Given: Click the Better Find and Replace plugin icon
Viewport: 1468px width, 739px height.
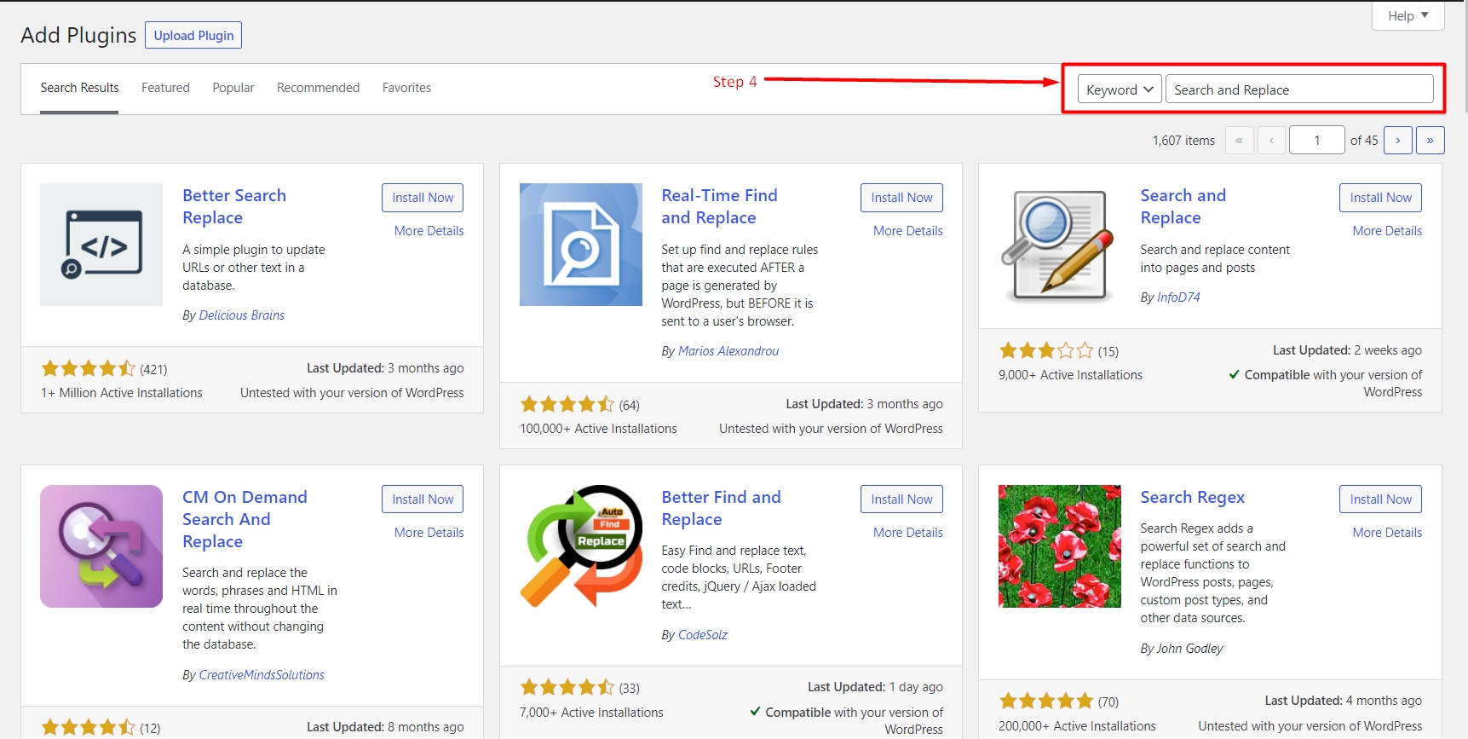Looking at the screenshot, I should pyautogui.click(x=581, y=546).
